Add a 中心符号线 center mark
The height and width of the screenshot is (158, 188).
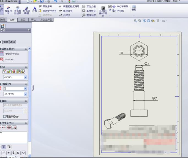(120, 6)
